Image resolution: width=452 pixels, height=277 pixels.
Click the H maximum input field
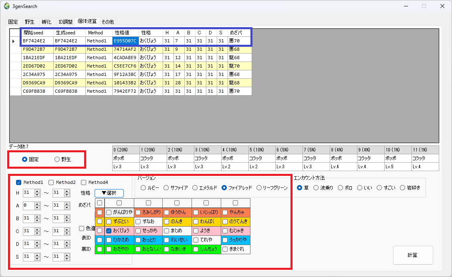point(58,193)
